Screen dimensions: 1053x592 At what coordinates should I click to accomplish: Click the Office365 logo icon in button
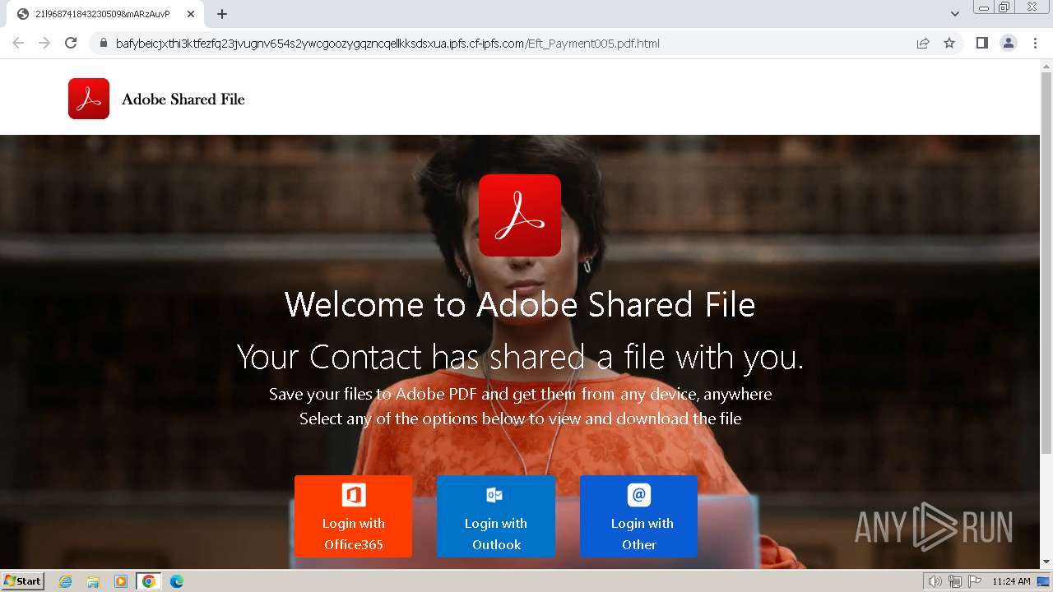[354, 495]
